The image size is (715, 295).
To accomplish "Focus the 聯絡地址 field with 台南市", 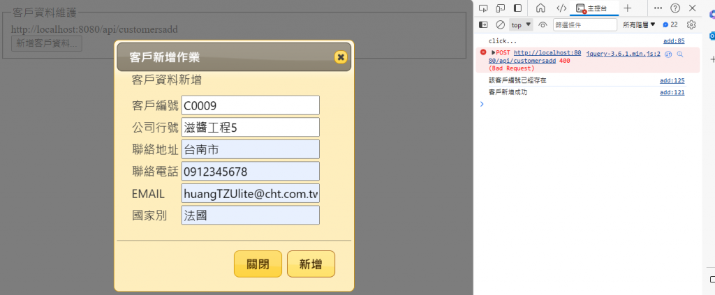I will [251, 149].
